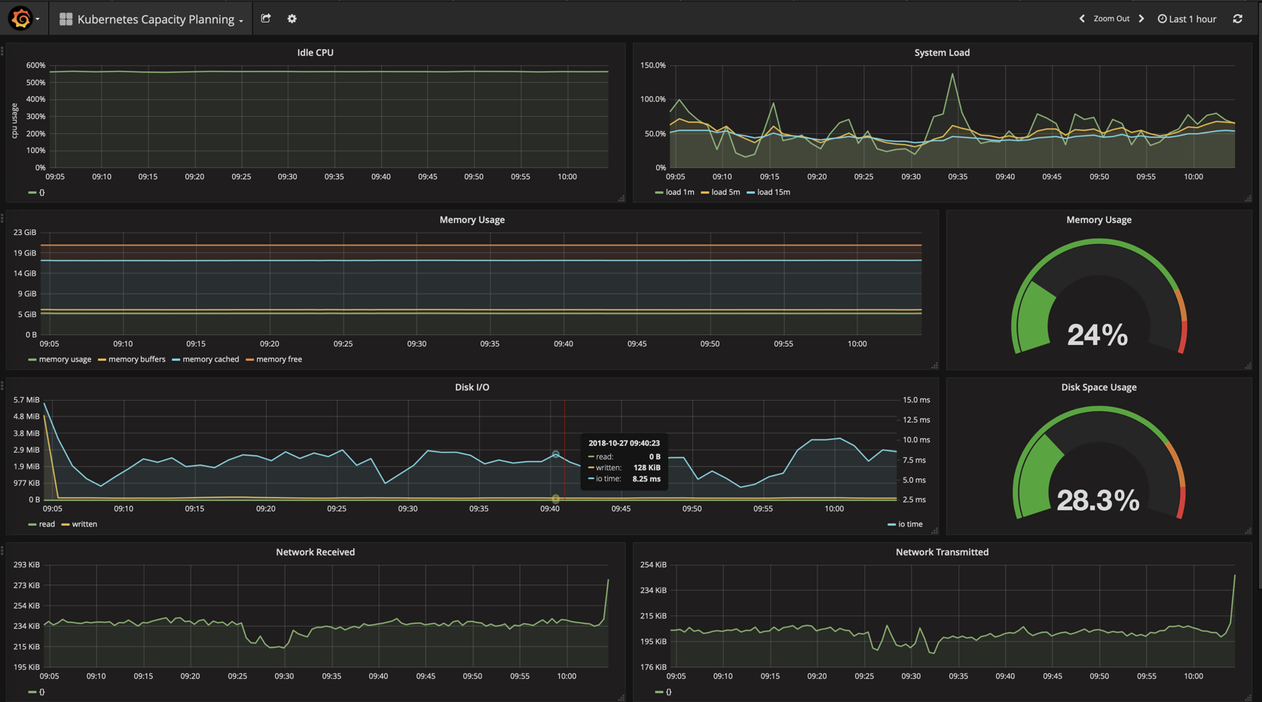Screen dimensions: 1262x702
Task: Click the 24% memory usage gauge value
Action: point(1098,335)
